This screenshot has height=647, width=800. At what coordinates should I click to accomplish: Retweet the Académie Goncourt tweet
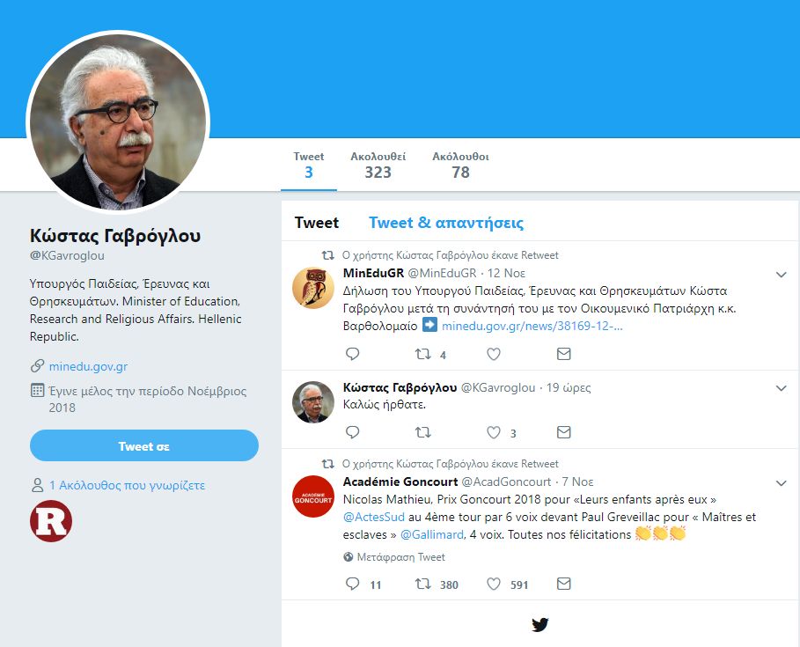(x=423, y=584)
